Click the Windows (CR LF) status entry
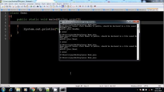This screenshot has height=92, width=164. (x=136, y=86)
